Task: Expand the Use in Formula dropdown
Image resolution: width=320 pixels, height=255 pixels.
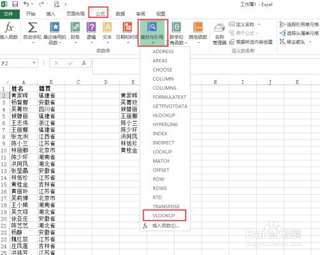Action: tap(257, 33)
